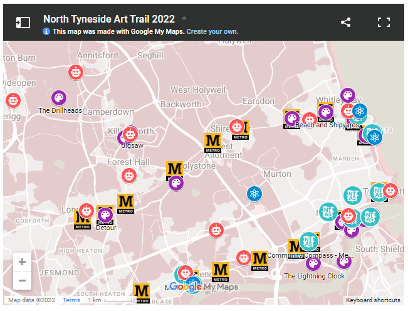Click Metro marker beside Holystone label

coord(174,169)
